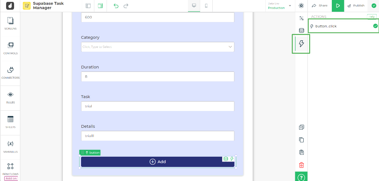Redo the last undone change
The width and height of the screenshot is (379, 181).
pos(126,6)
